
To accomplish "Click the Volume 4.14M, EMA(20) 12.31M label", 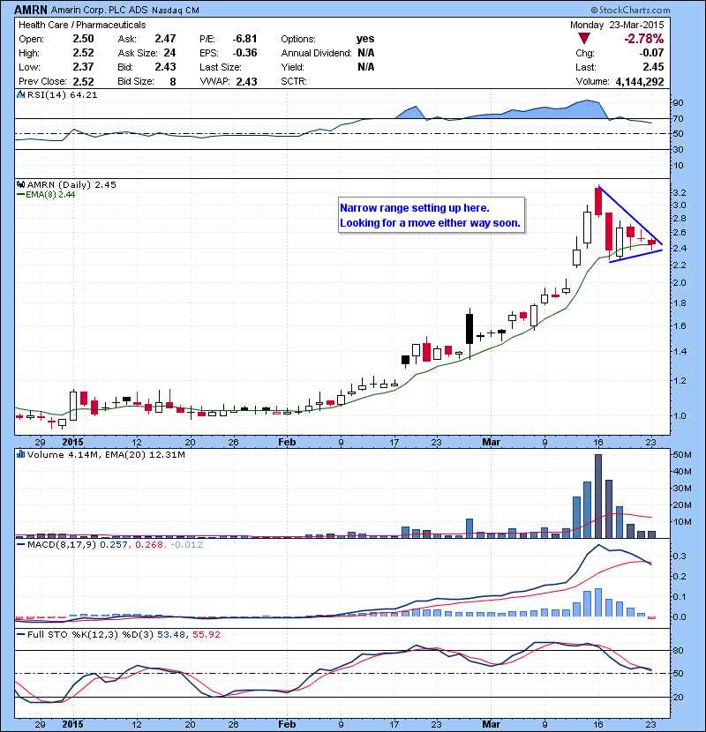I will point(106,454).
